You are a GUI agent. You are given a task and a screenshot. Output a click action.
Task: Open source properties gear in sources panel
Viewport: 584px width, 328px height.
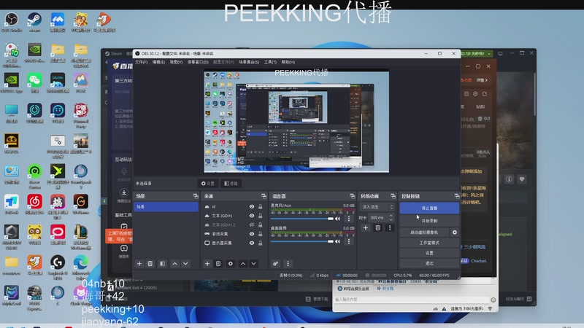click(x=231, y=264)
